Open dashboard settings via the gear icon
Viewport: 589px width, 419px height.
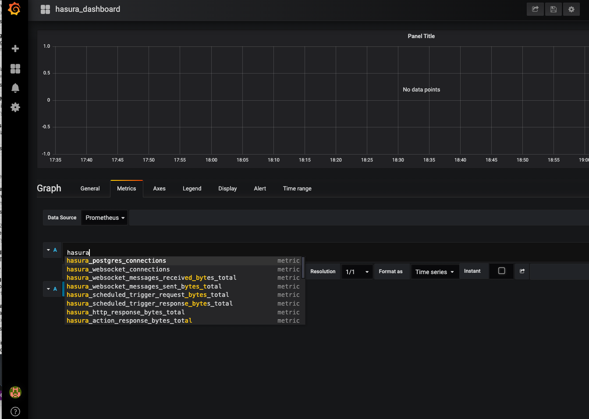point(571,9)
